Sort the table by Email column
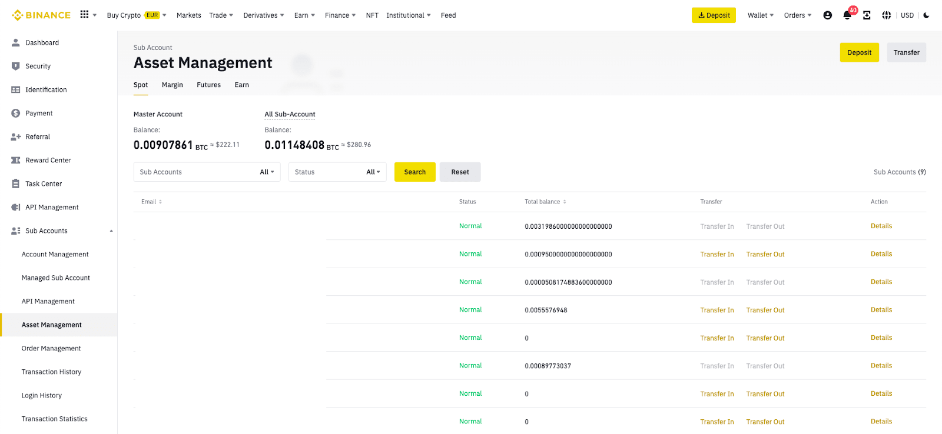Screen dimensions: 942x434 click(160, 202)
